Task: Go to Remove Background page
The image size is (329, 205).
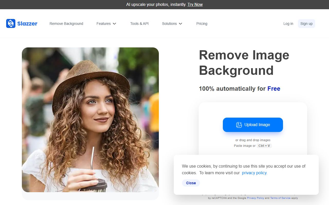Action: [66, 24]
